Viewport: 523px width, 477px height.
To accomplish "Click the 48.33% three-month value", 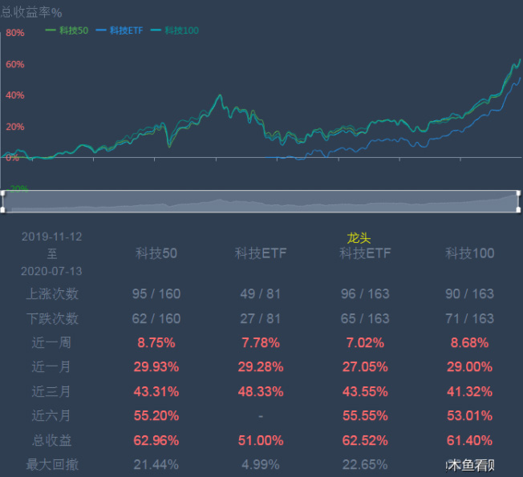I will click(x=260, y=392).
